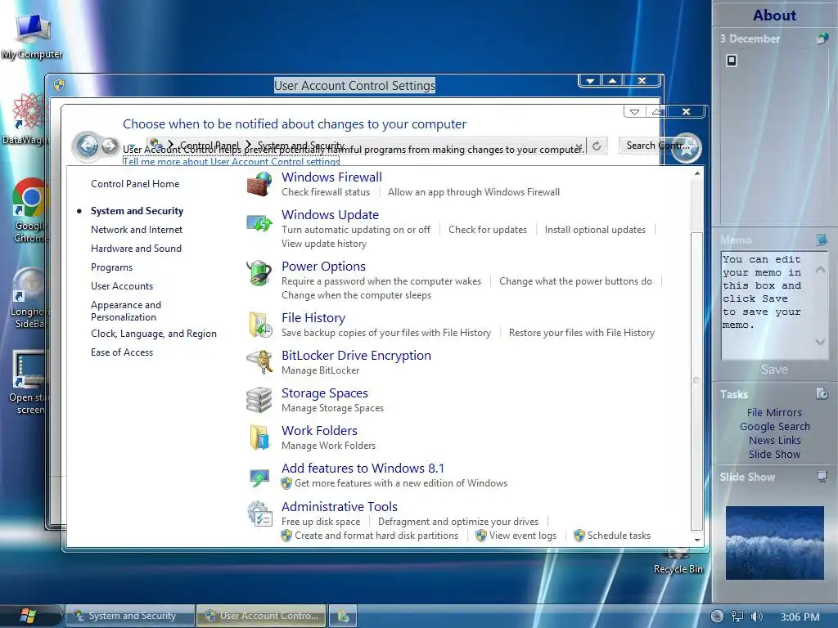The image size is (838, 628).
Task: Select Hardware and Sound category
Action: pos(136,249)
